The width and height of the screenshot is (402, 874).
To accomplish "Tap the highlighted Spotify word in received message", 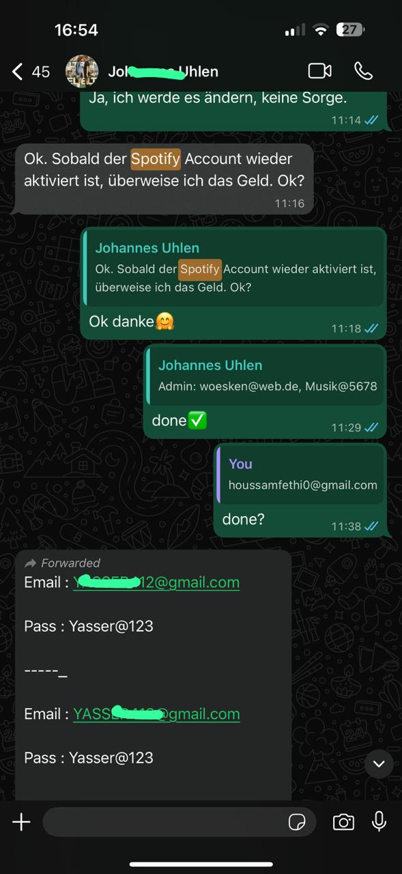I will 156,159.
